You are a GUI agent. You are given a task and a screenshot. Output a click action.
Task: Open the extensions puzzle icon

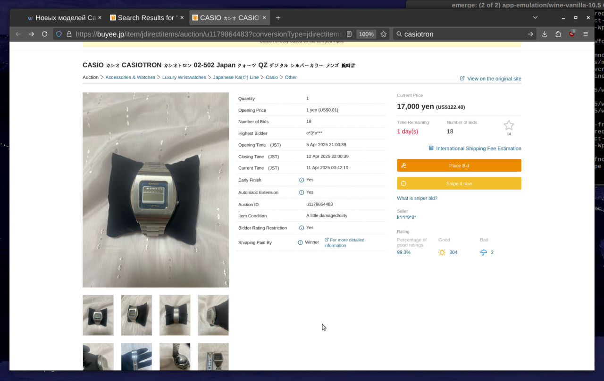click(x=558, y=34)
